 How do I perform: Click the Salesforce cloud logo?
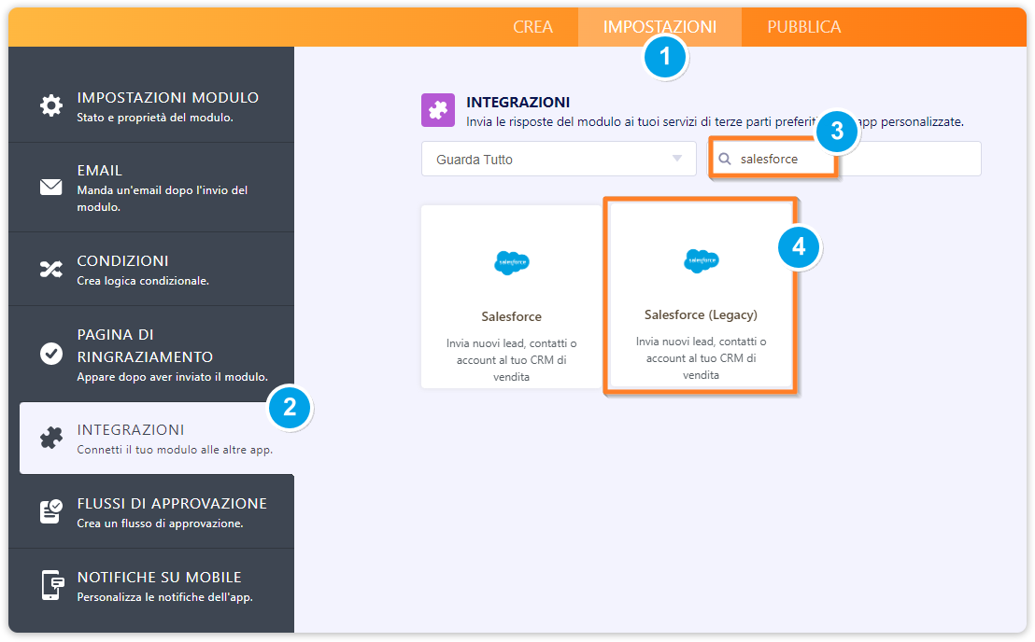point(512,263)
